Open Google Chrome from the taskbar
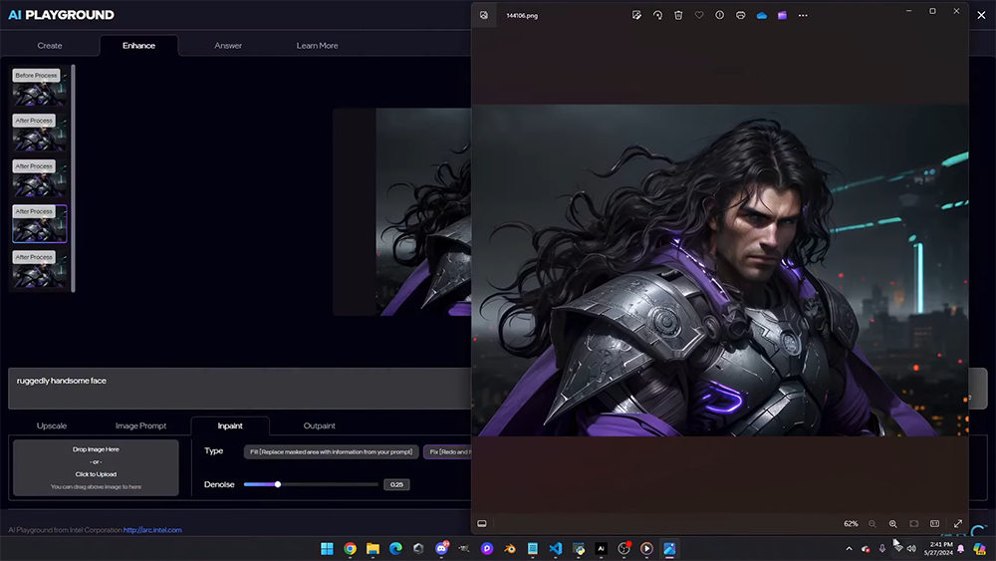996x561 pixels. [x=350, y=548]
